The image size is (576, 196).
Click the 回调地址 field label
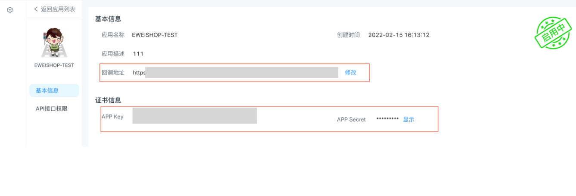[113, 73]
